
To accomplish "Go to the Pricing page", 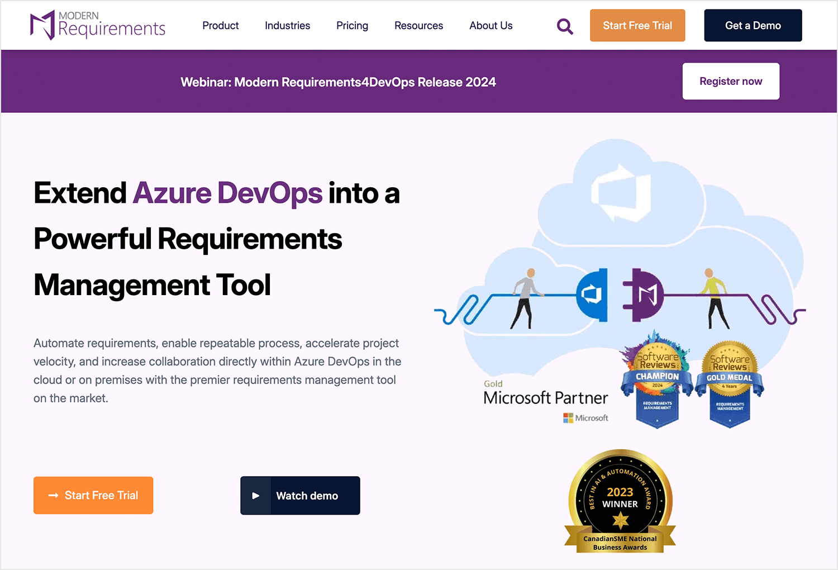I will 352,26.
